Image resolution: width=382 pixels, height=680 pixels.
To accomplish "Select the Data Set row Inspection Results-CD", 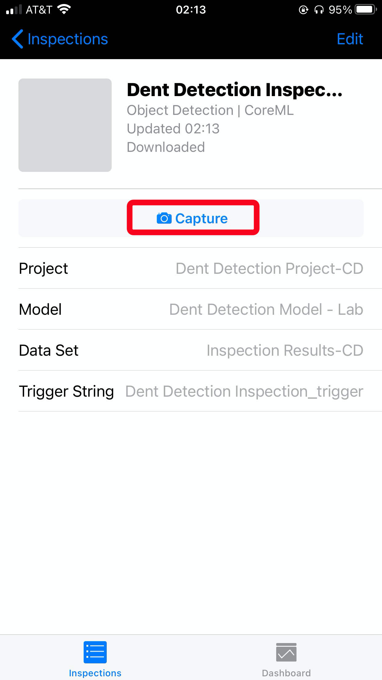I will click(x=191, y=350).
